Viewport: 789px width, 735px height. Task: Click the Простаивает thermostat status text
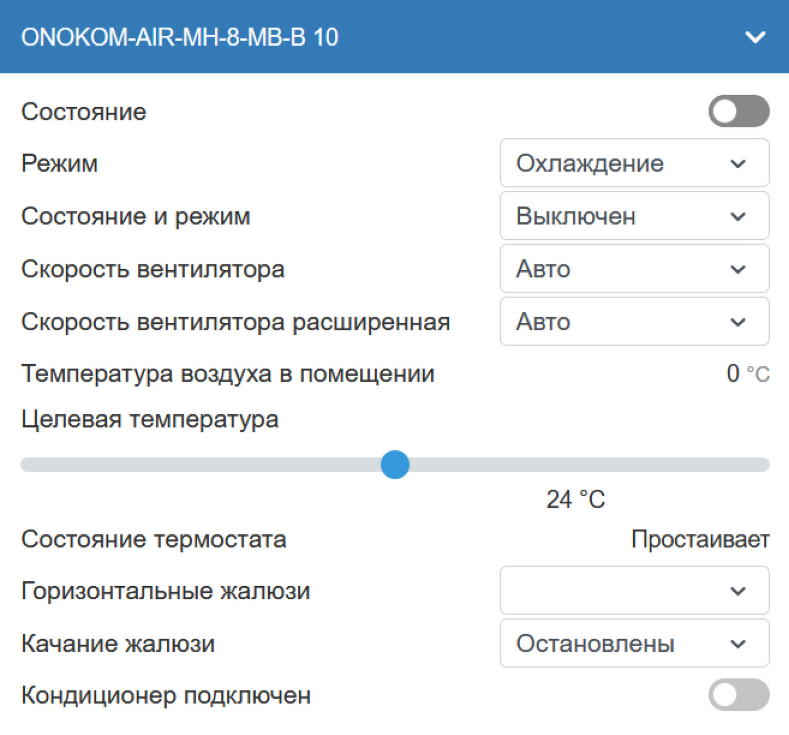tap(700, 539)
